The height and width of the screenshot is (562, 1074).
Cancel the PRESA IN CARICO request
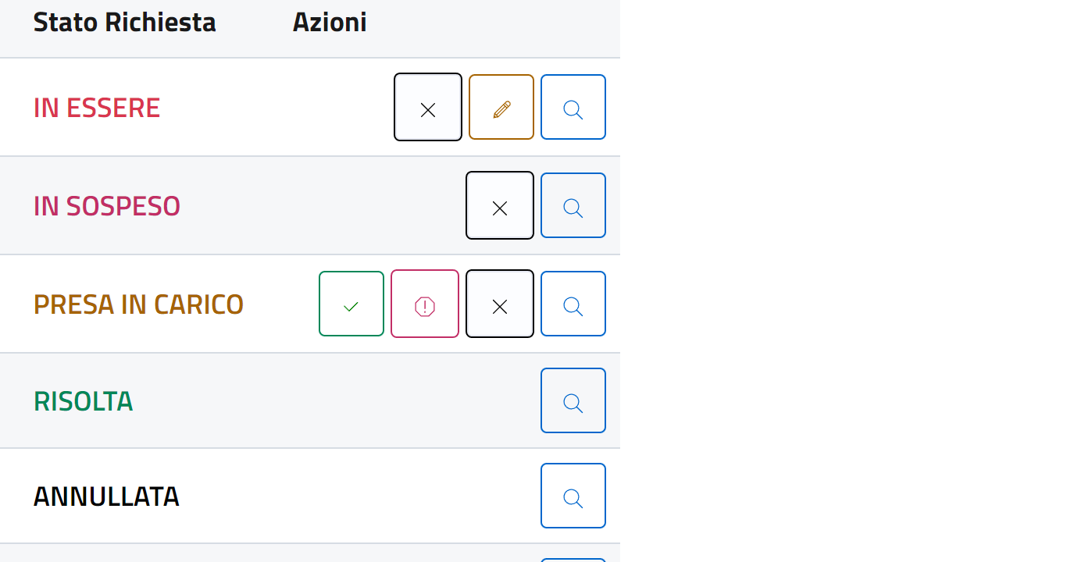(x=500, y=304)
